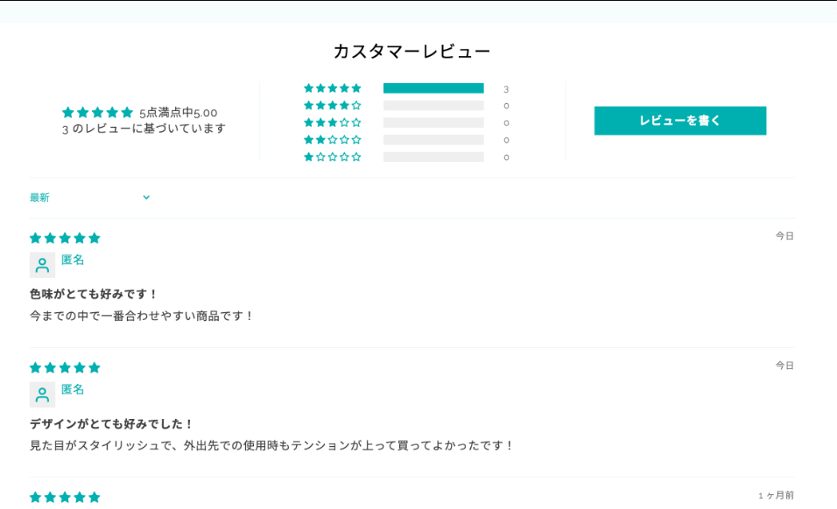Click the filled star in the 5-star distribution row
Image resolution: width=837 pixels, height=509 pixels.
(x=308, y=87)
